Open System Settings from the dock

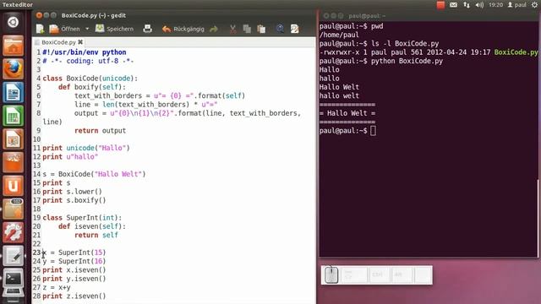pyautogui.click(x=14, y=232)
